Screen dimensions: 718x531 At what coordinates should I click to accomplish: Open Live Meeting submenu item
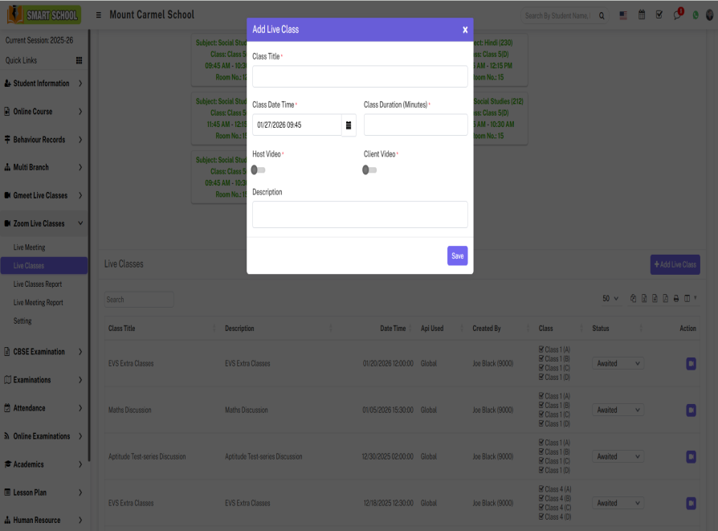click(x=30, y=247)
